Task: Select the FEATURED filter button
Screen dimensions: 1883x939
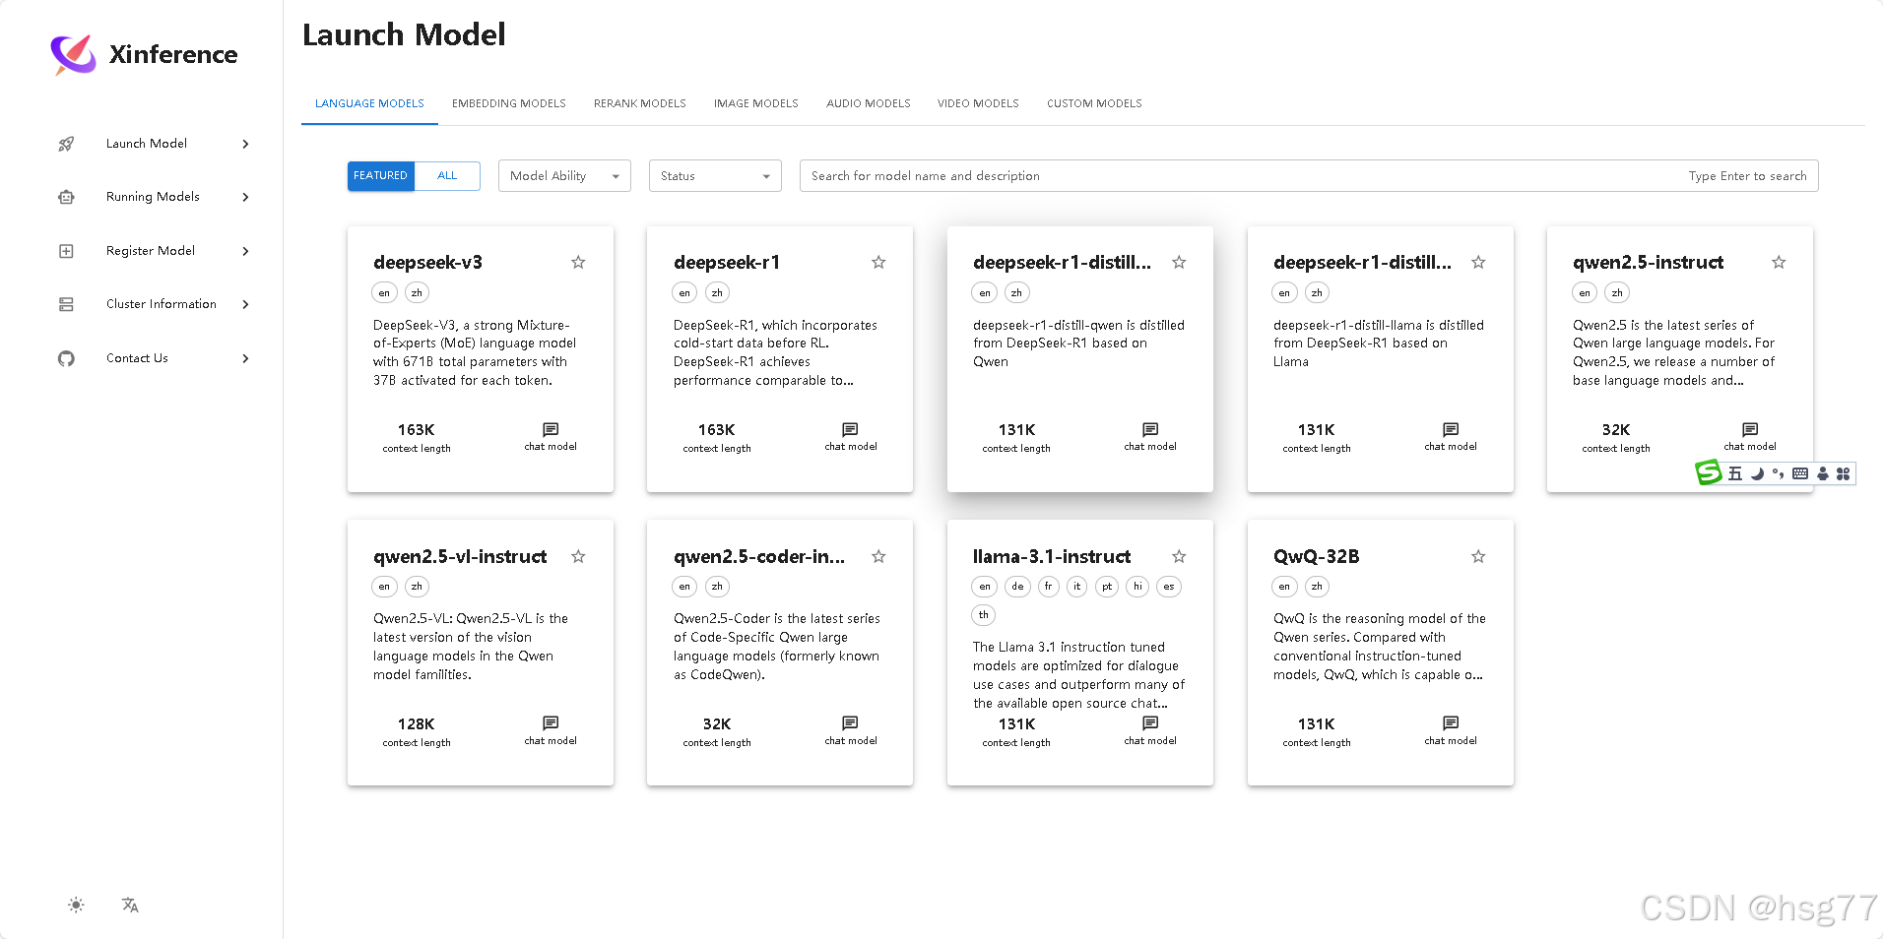Action: (381, 176)
